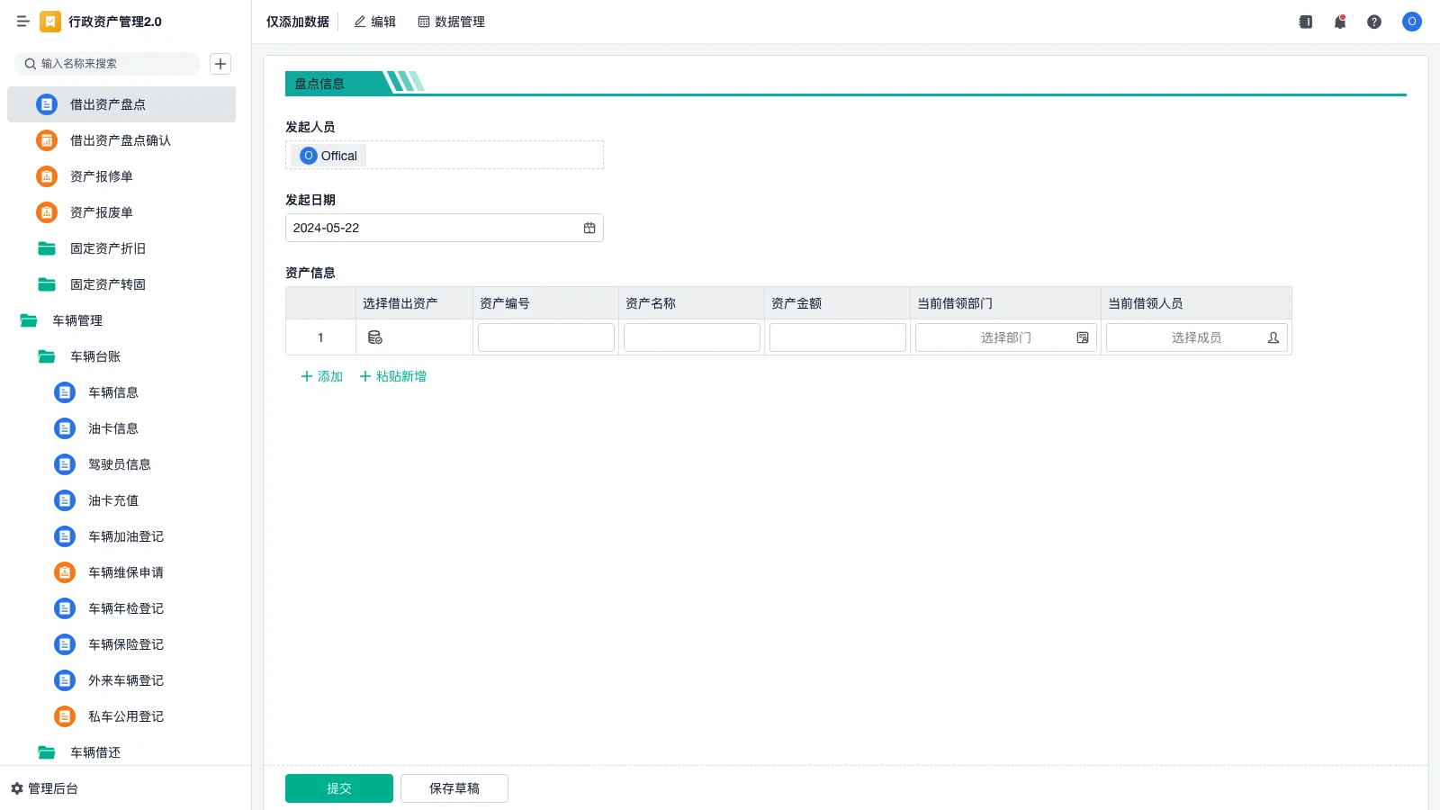Open 车辆保险登记 in the sidebar
This screenshot has height=810, width=1440.
[121, 644]
